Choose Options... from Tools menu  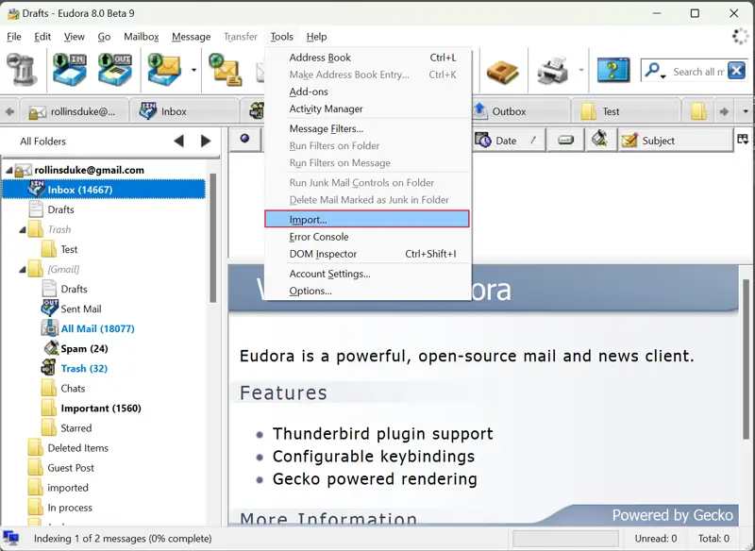click(x=367, y=291)
